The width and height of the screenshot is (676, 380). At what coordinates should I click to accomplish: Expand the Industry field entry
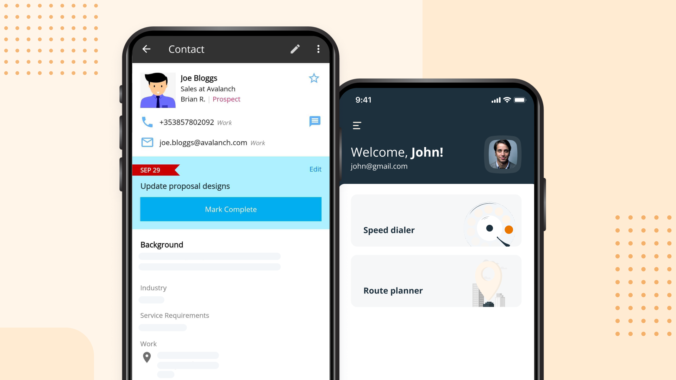(x=151, y=300)
